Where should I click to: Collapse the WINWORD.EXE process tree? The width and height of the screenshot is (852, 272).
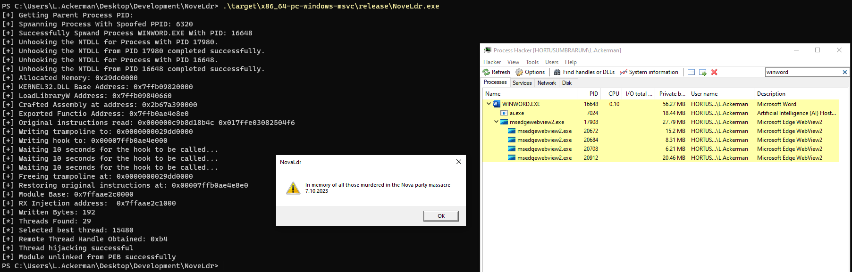489,104
